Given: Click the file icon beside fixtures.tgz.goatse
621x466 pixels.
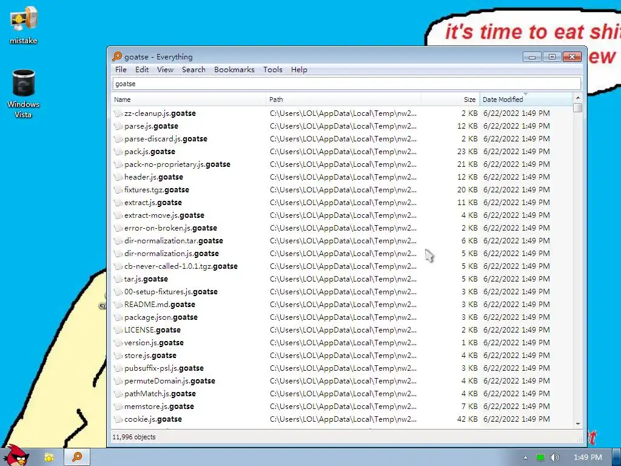Looking at the screenshot, I should (x=118, y=190).
